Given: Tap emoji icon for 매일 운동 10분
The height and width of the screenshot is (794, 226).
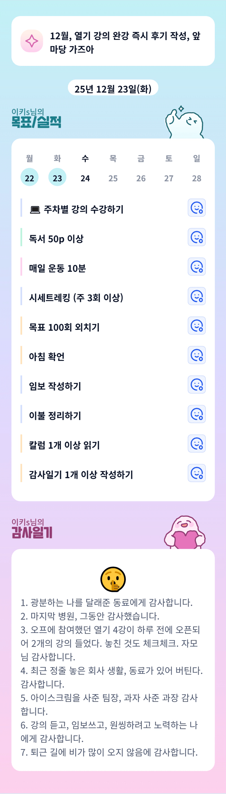Looking at the screenshot, I should coord(196,267).
